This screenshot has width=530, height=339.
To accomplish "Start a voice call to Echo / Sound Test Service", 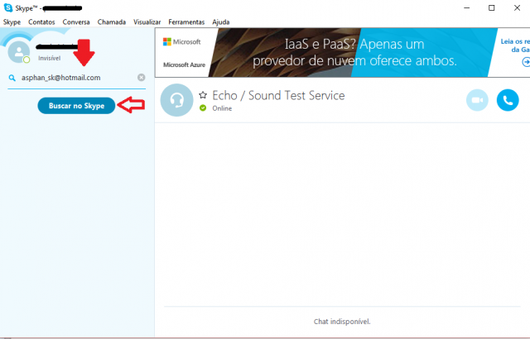I will point(508,100).
